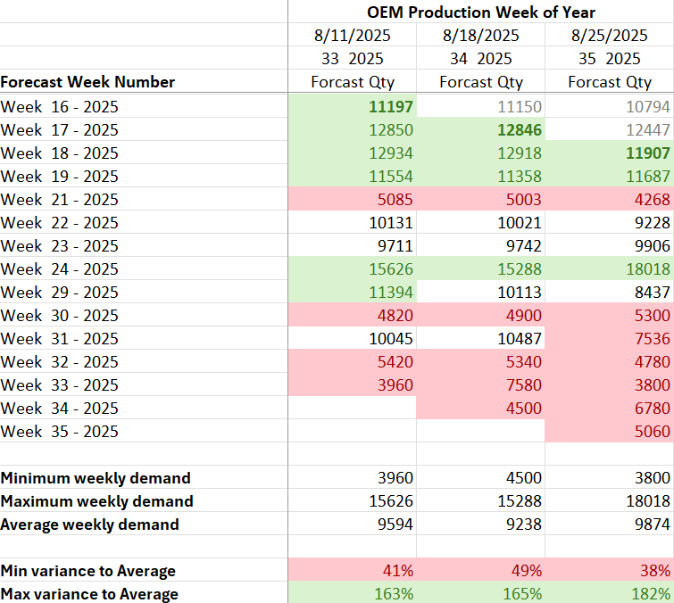Click the bold 11197 forecast cell

coord(391,106)
